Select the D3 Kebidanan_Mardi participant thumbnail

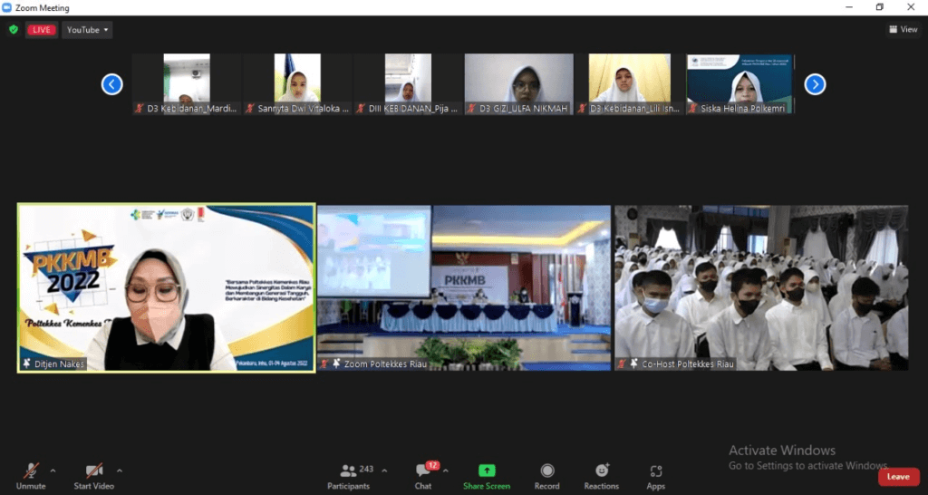pos(187,83)
